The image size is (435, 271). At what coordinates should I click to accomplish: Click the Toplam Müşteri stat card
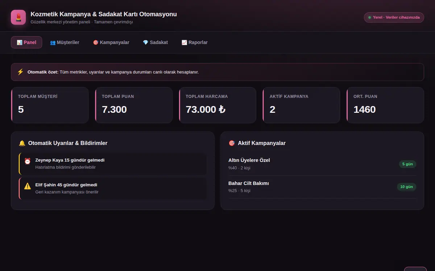pos(50,105)
